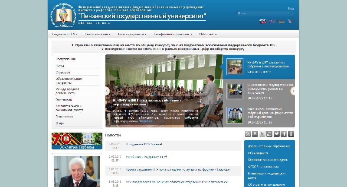This screenshot has height=187, width=347.
Task: Open 'Образовательные стандарты' in blue panel
Action: pyautogui.click(x=268, y=160)
